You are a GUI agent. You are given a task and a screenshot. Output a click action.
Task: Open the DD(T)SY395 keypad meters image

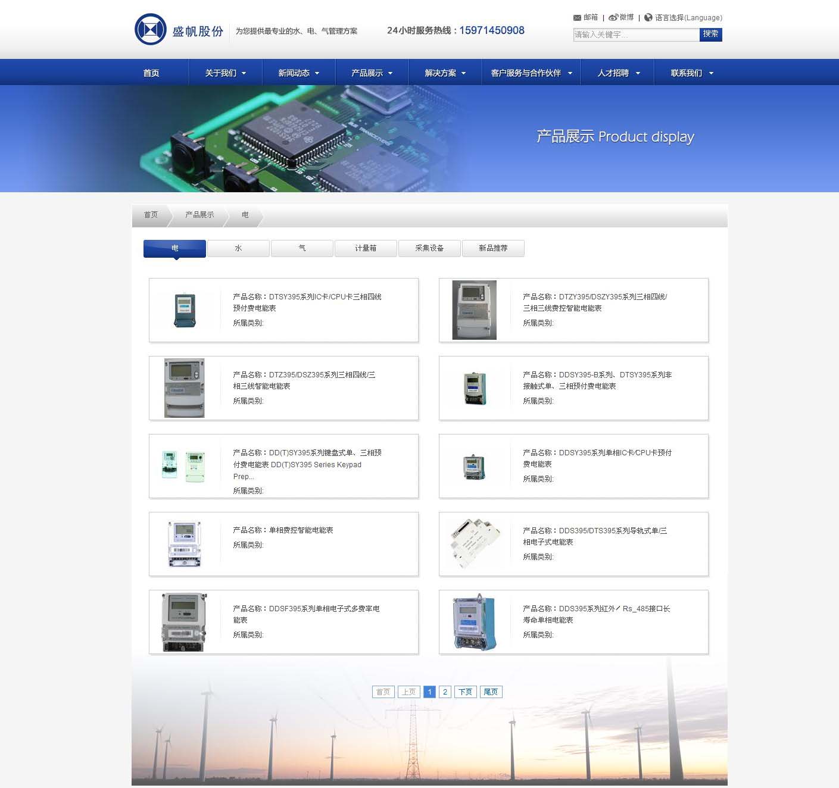click(184, 466)
